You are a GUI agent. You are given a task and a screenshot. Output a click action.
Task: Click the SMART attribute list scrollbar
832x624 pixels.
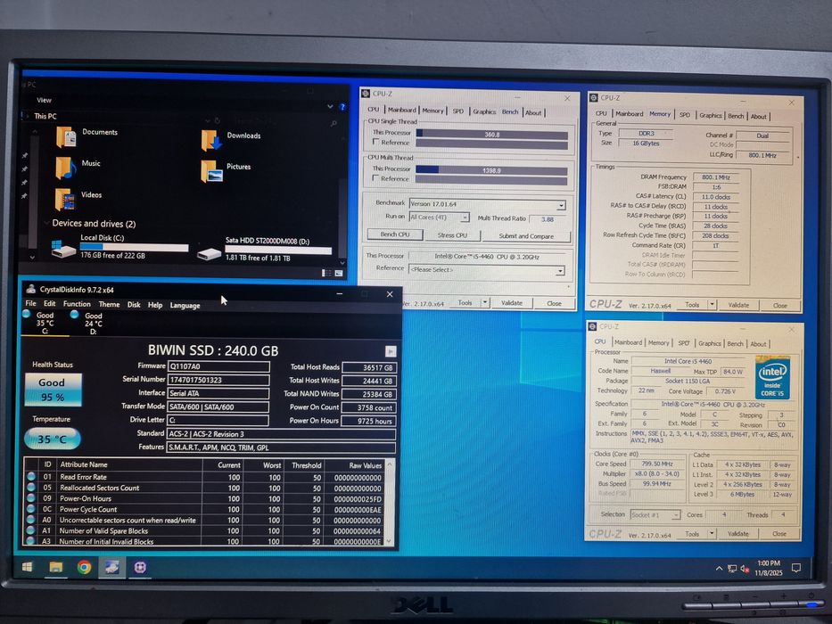(x=390, y=502)
